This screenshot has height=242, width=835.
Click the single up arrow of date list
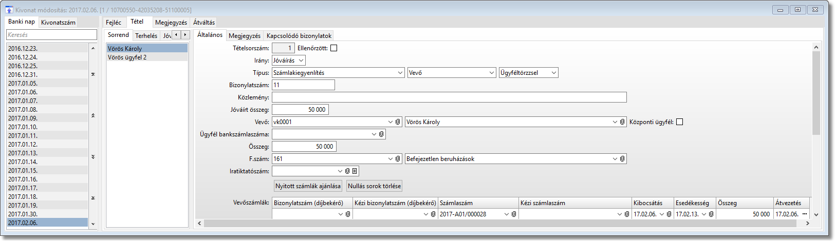pyautogui.click(x=93, y=48)
